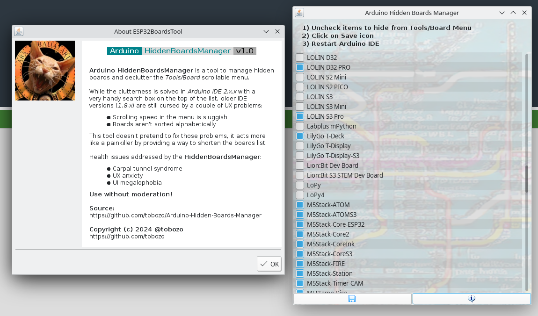Uncheck the M5Stack-Station checkbox
This screenshot has width=538, height=316.
[x=300, y=273]
